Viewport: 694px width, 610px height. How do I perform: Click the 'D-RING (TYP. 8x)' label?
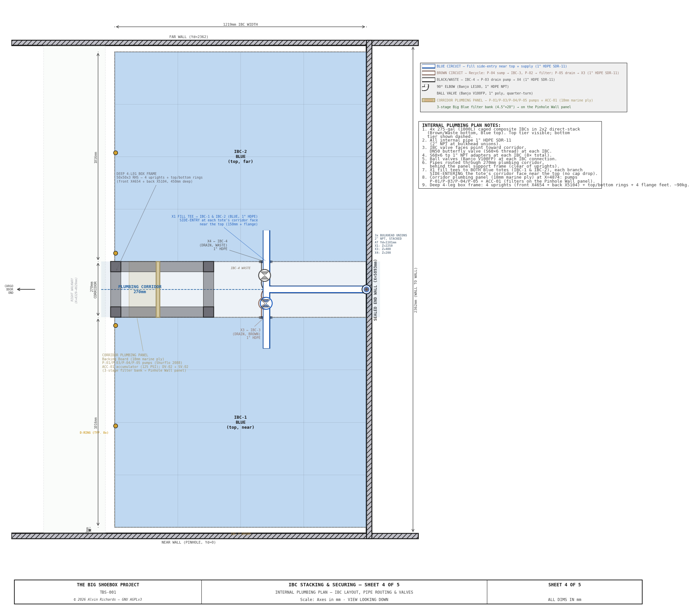point(94,432)
